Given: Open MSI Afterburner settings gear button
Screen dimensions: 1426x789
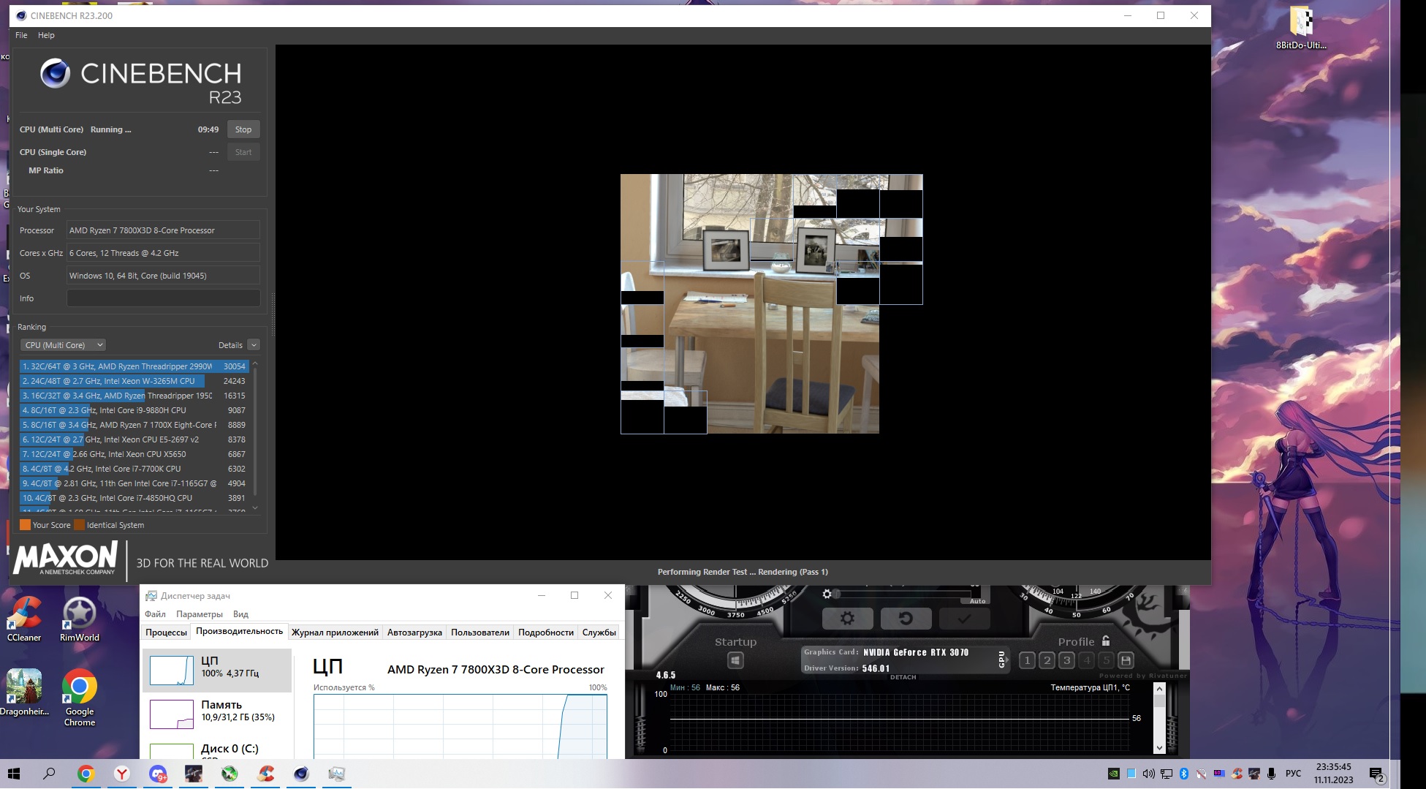Looking at the screenshot, I should point(847,619).
